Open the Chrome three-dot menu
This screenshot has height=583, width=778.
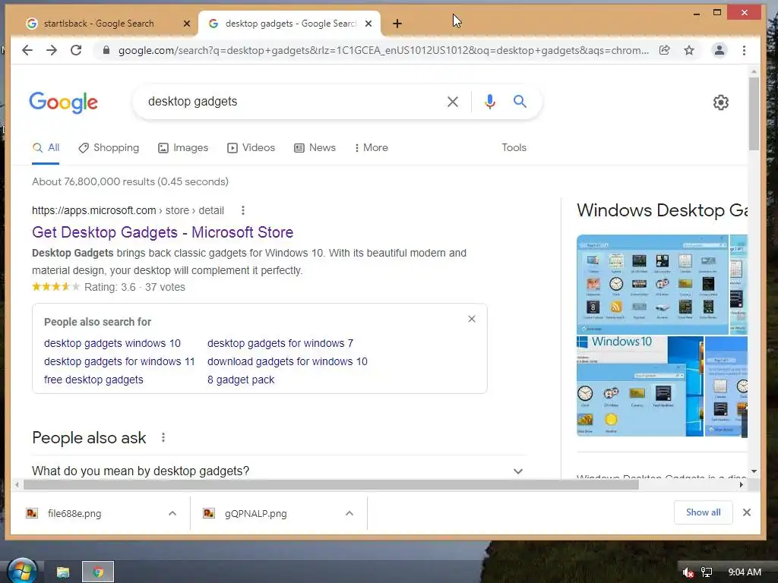pyautogui.click(x=744, y=50)
